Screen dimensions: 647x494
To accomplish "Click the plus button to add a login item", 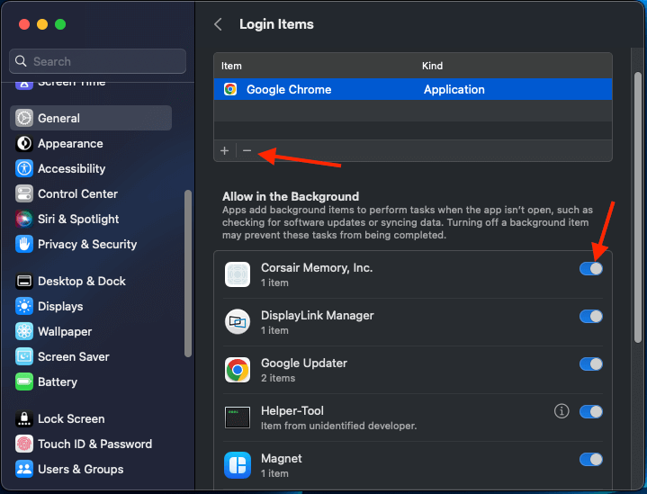I will point(224,150).
